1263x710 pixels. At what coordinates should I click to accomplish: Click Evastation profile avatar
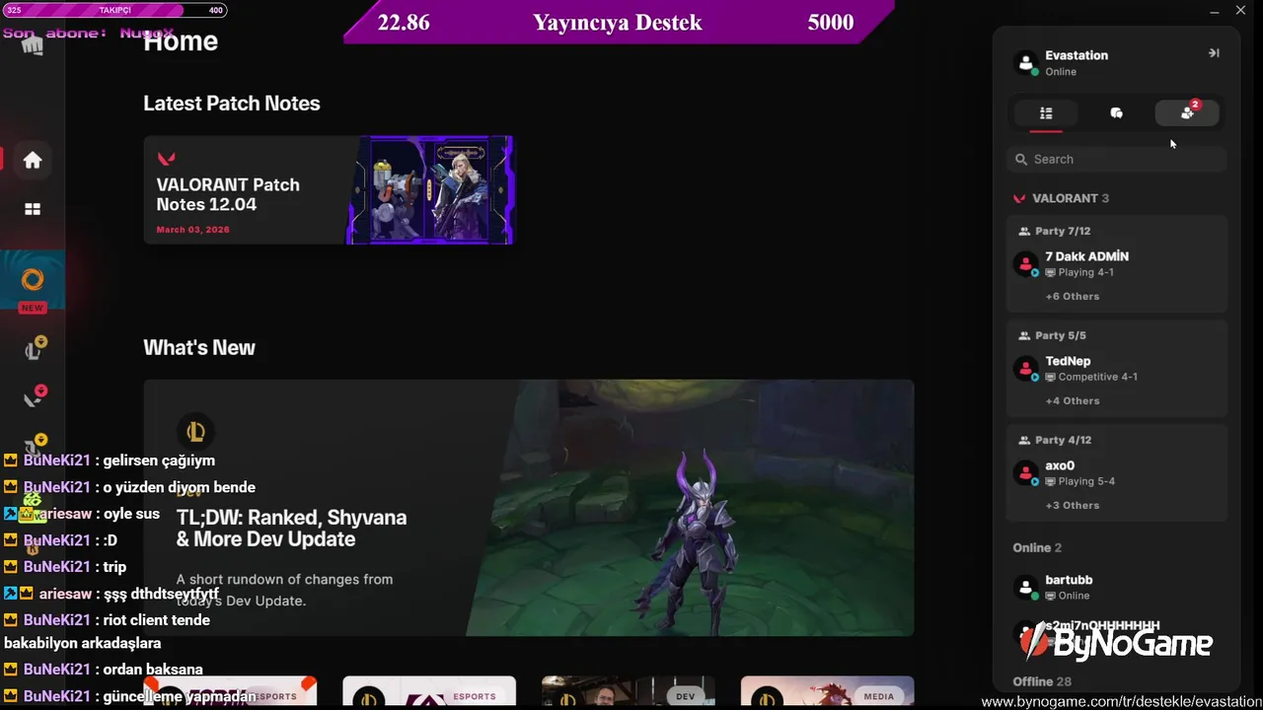(x=1025, y=63)
